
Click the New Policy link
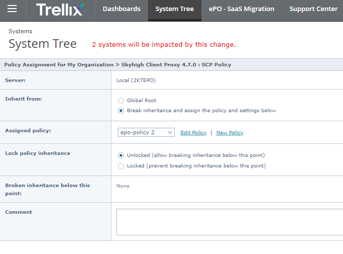(x=230, y=133)
